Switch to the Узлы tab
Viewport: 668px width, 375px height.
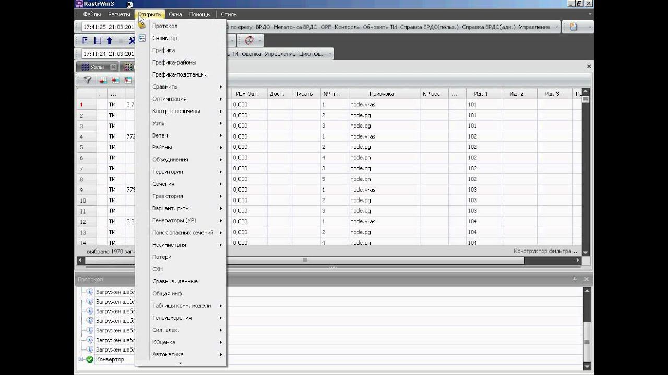(x=97, y=67)
